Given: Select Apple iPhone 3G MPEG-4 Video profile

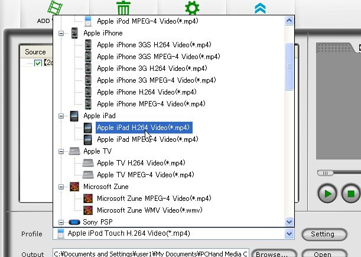Looking at the screenshot, I should 157,80.
